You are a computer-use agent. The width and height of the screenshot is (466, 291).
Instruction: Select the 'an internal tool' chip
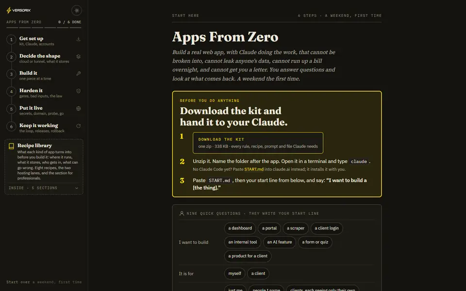243,242
